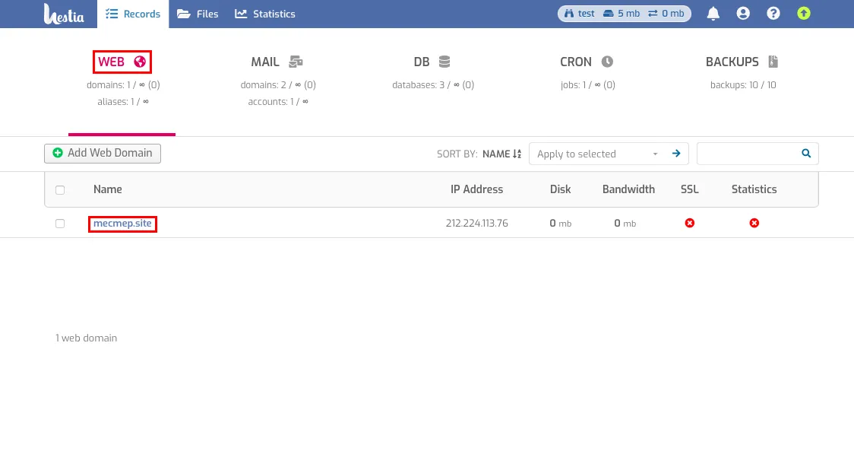Click the 'backups: 10 / 10' text
This screenshot has width=854, height=454.
743,85
